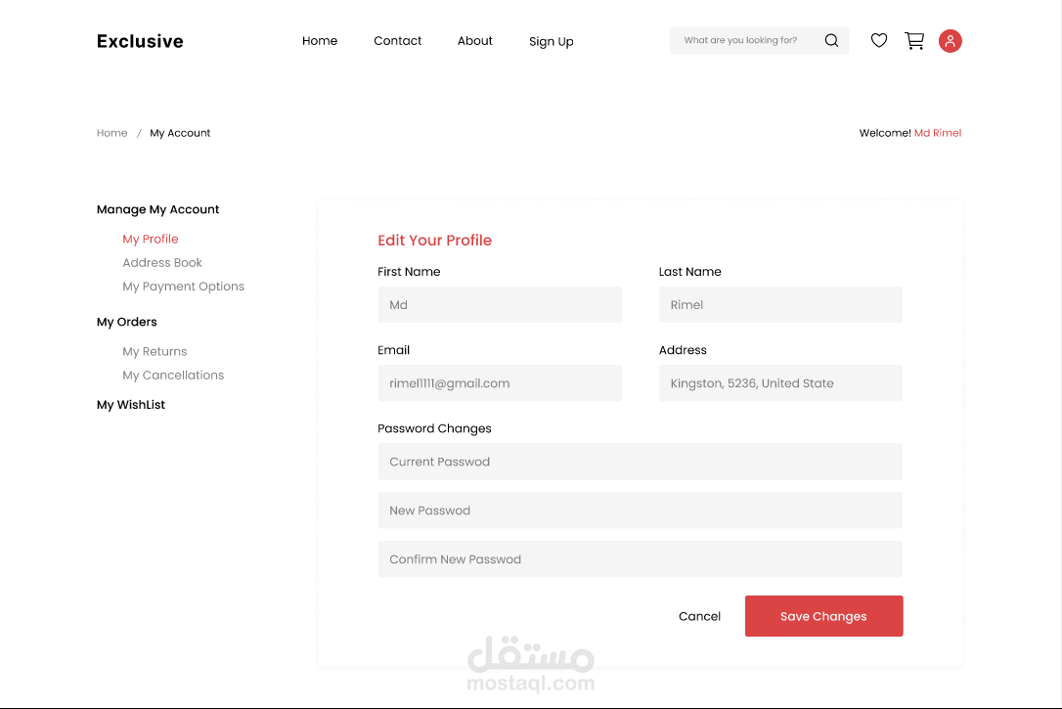
Task: Open the wishlist heart icon
Action: pyautogui.click(x=878, y=41)
